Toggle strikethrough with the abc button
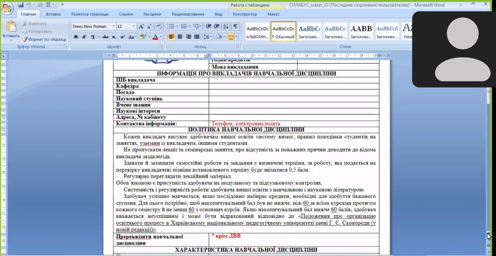The height and width of the screenshot is (256, 496). click(x=106, y=37)
